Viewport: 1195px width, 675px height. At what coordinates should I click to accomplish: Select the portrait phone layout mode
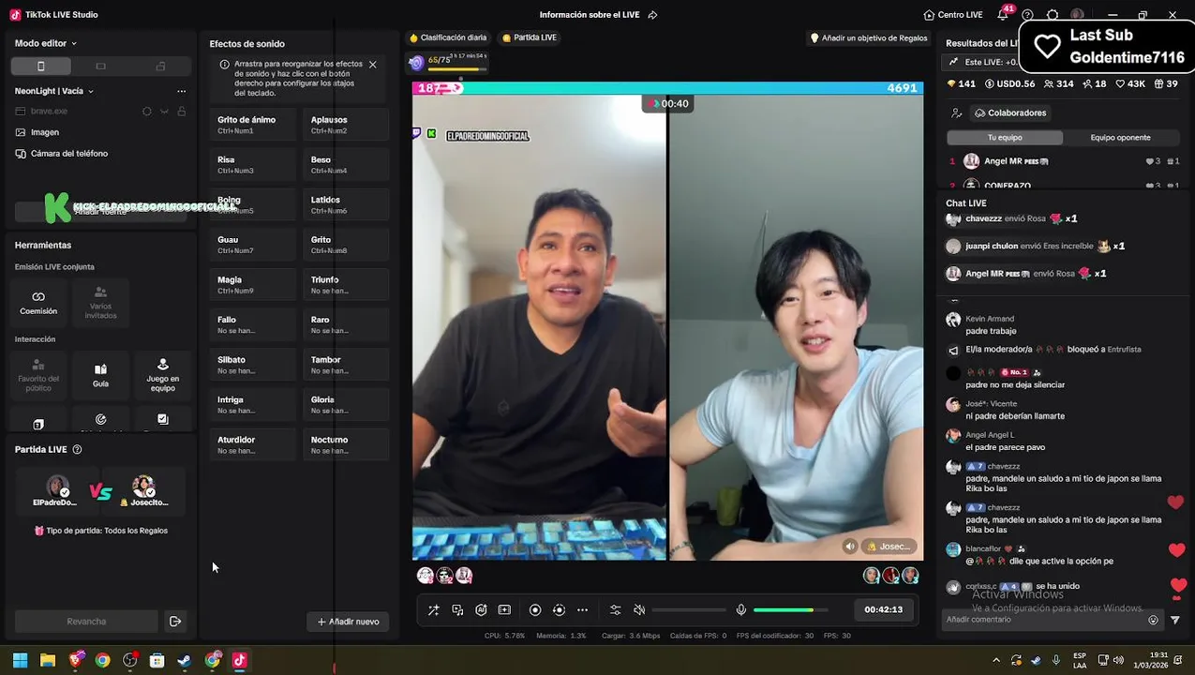coord(40,67)
